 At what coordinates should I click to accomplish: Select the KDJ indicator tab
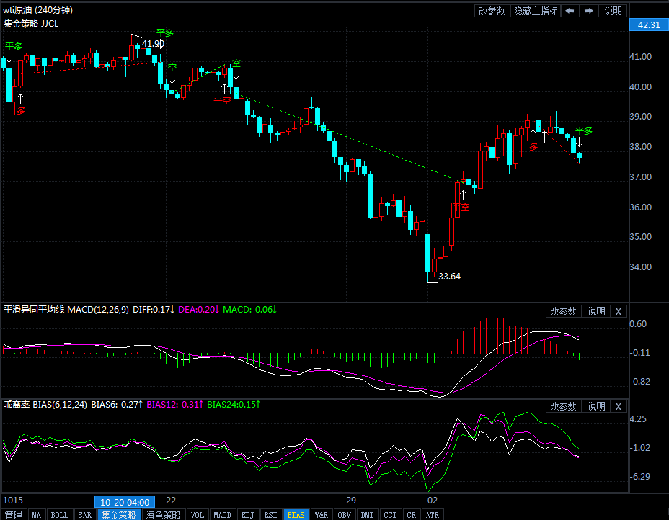[247, 515]
